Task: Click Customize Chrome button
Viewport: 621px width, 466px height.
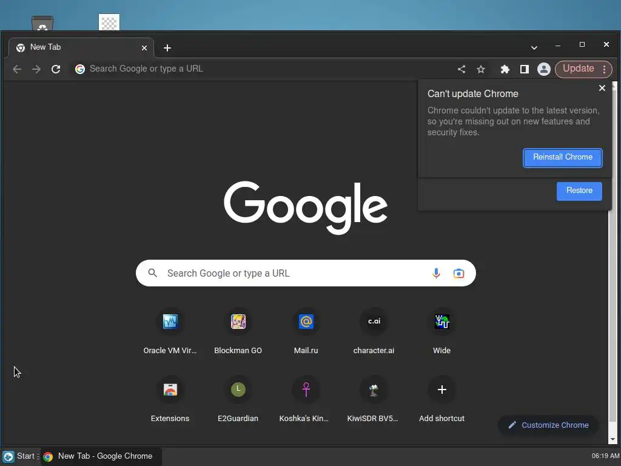Action: point(548,425)
